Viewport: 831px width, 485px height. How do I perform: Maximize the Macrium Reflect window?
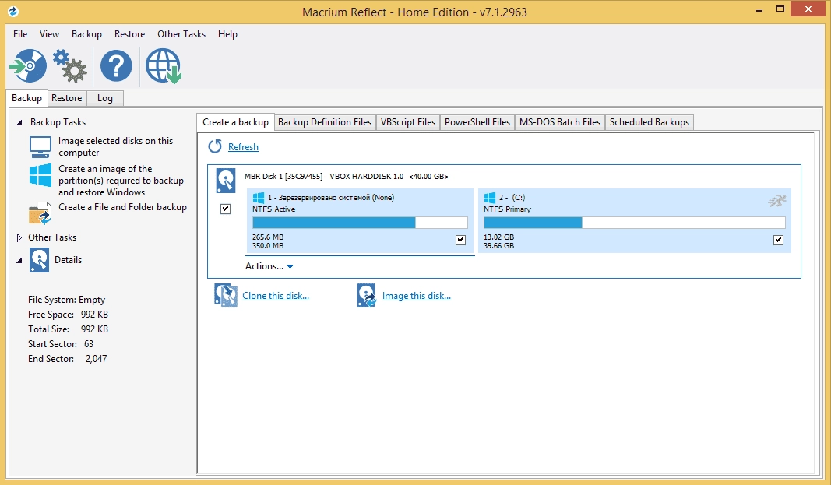[x=780, y=9]
